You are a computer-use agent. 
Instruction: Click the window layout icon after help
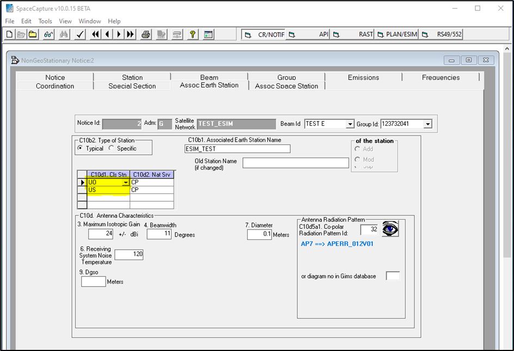pyautogui.click(x=208, y=34)
